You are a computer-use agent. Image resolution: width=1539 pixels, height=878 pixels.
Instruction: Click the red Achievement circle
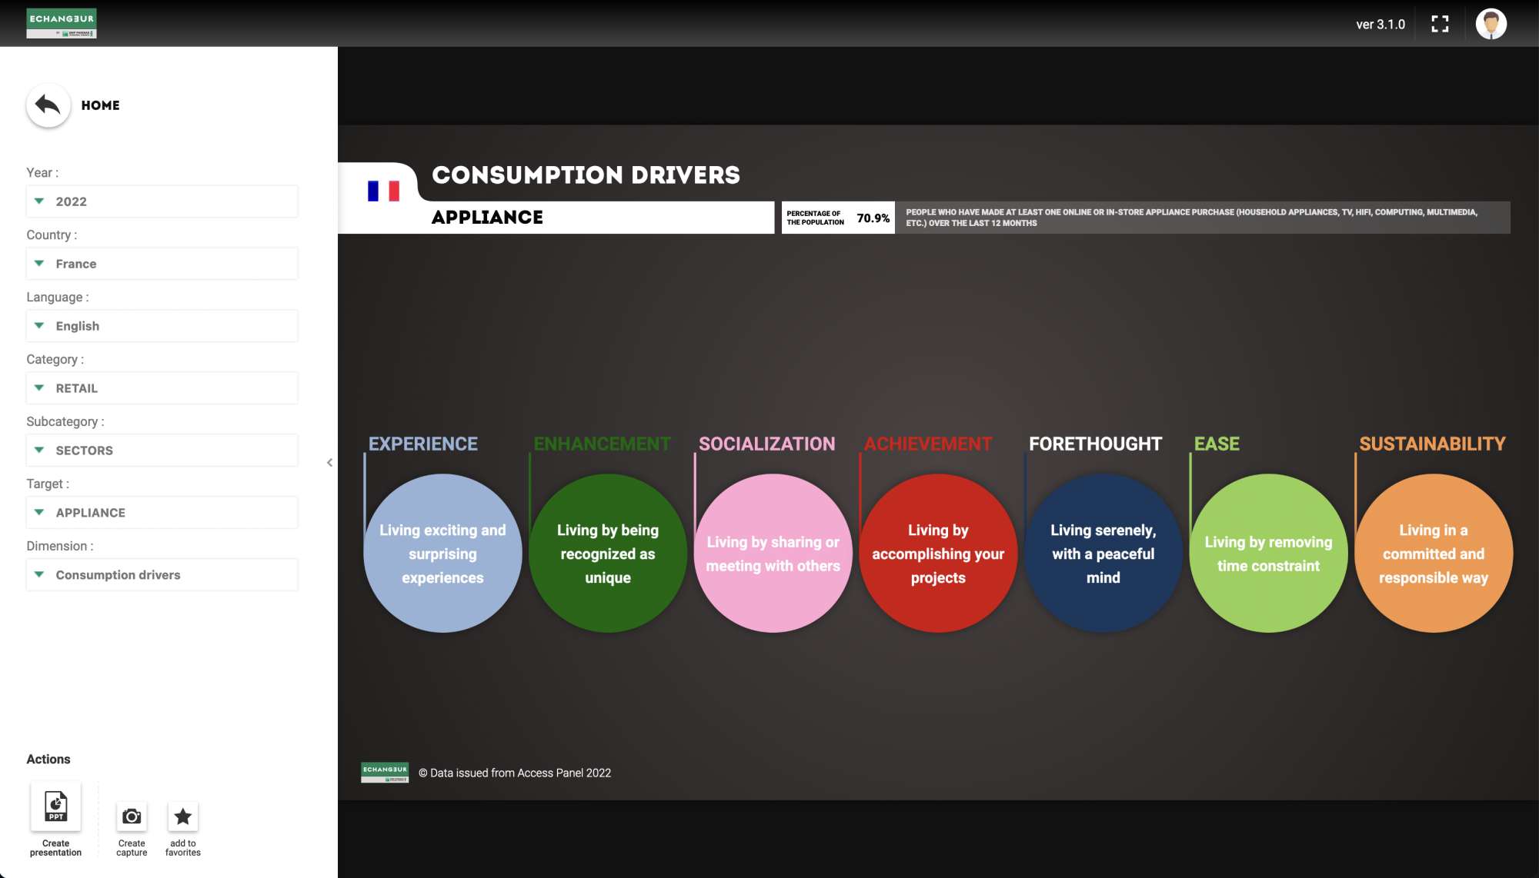click(938, 554)
